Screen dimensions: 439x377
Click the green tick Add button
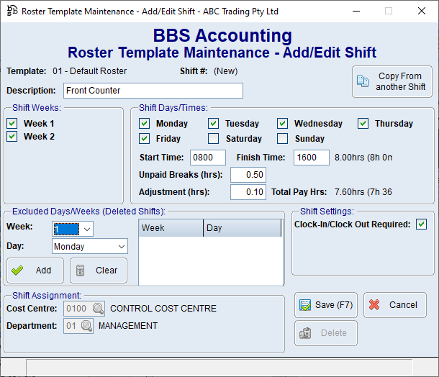coord(35,271)
